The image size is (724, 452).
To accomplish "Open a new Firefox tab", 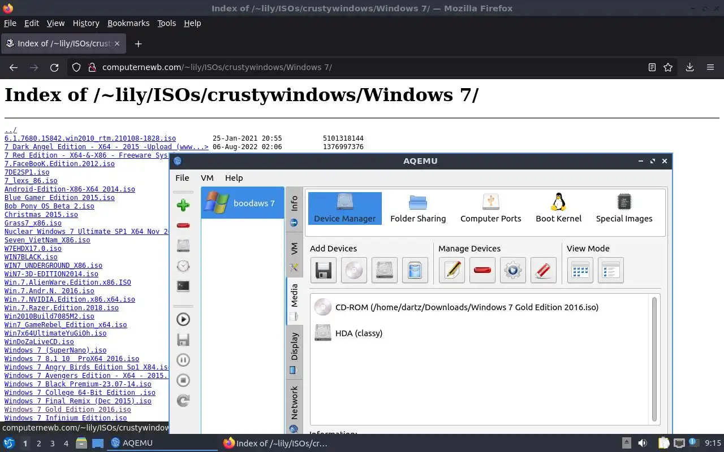I will (x=138, y=44).
